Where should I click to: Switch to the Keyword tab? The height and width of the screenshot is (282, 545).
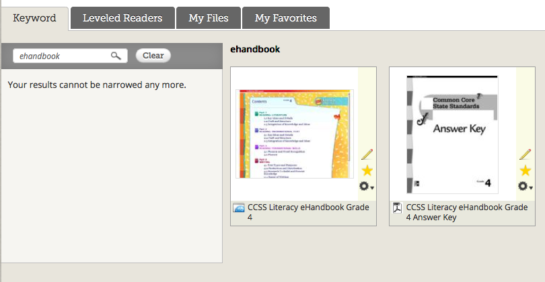tap(34, 18)
